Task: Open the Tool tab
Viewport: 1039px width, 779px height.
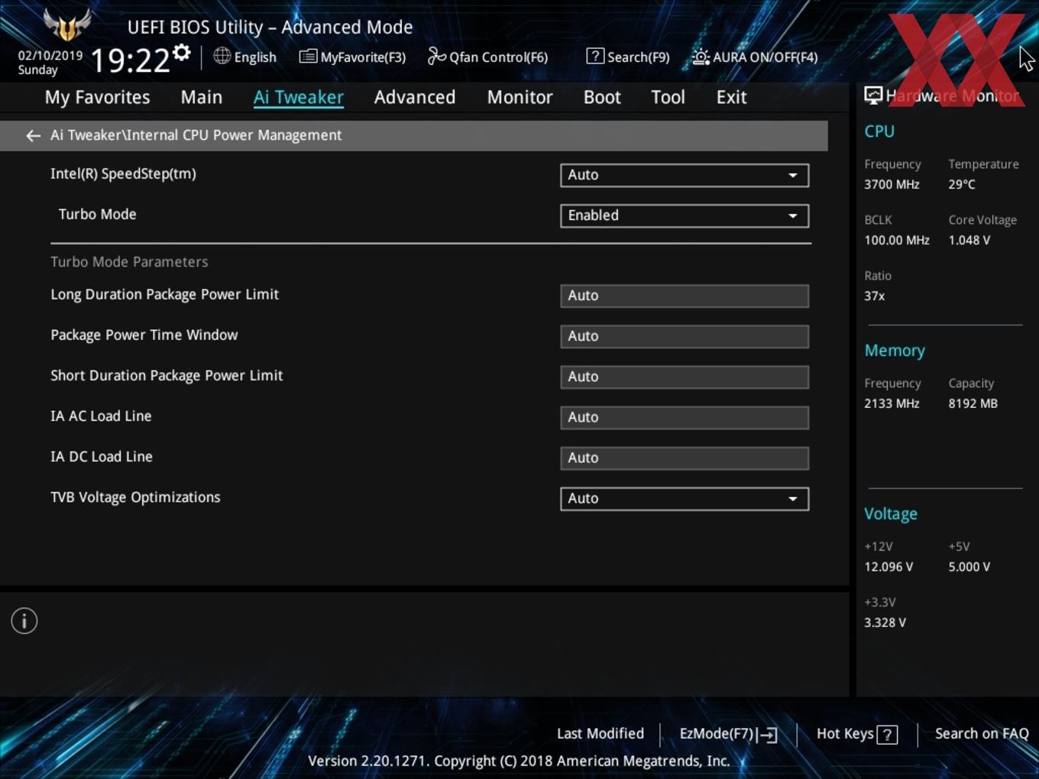Action: (x=668, y=97)
